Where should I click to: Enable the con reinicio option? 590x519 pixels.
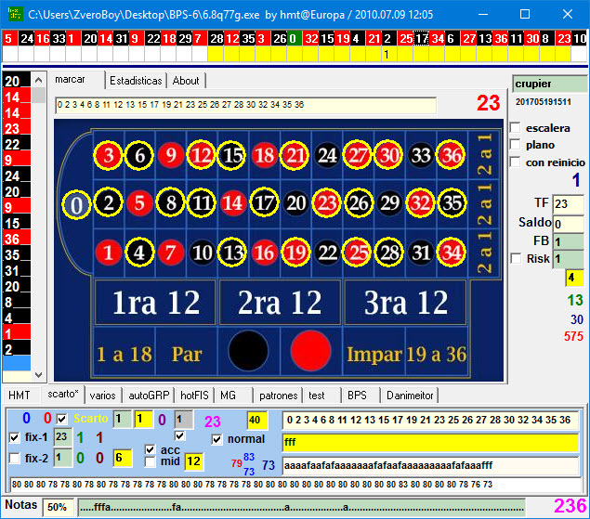tap(515, 162)
